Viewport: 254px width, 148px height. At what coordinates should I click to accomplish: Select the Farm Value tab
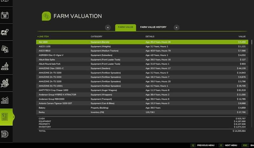click(125, 27)
